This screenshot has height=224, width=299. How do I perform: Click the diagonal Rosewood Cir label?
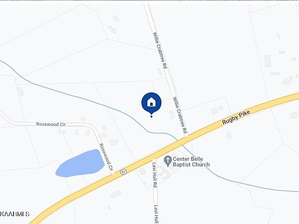(x=106, y=157)
